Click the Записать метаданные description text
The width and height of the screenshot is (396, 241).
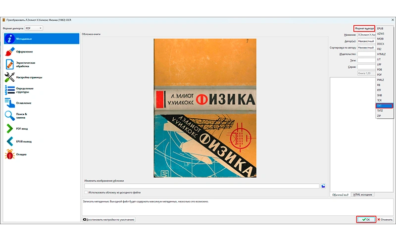146,201
